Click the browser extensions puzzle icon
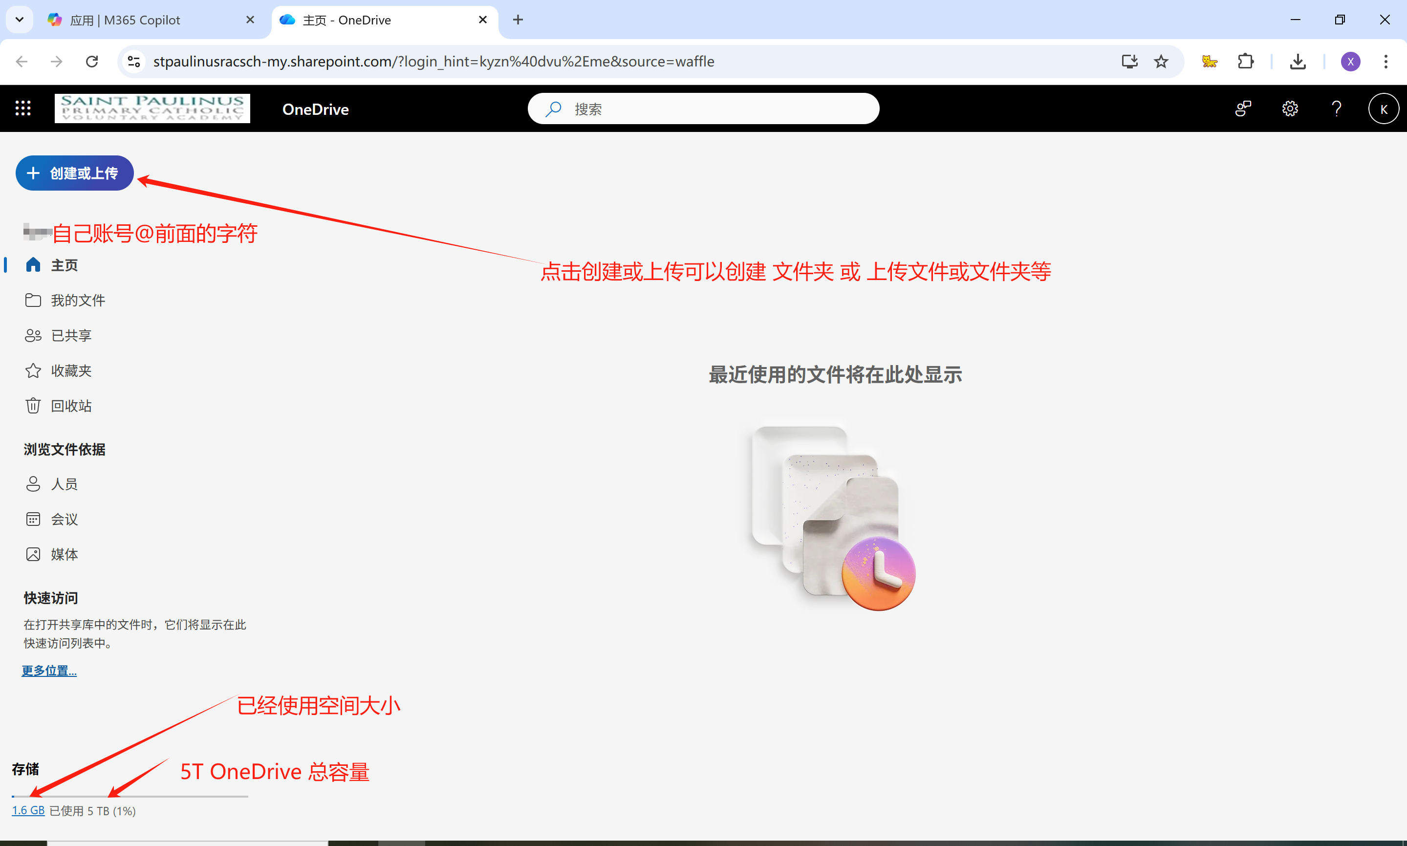Screen dimensions: 1407x846 [x=1245, y=62]
